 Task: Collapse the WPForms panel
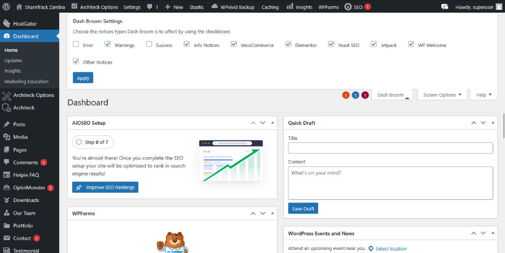point(273,214)
